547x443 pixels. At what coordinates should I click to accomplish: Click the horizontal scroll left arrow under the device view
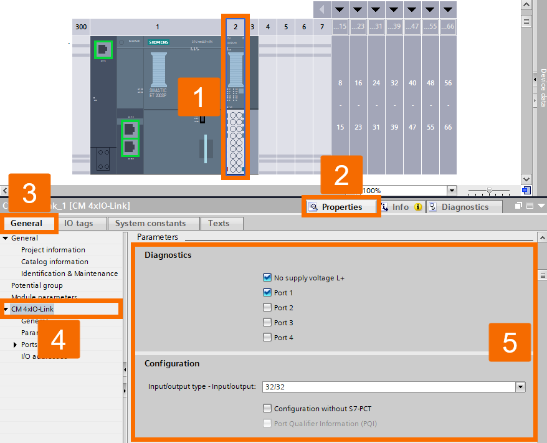pos(4,191)
